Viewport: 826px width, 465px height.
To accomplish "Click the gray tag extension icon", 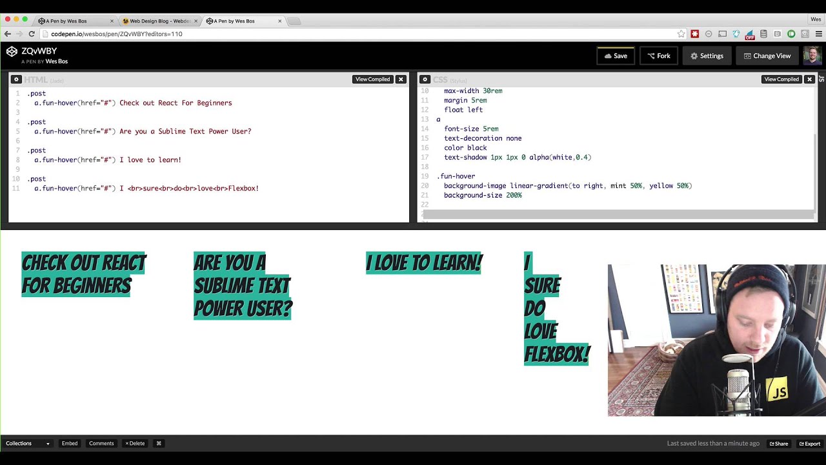I will 805,34.
